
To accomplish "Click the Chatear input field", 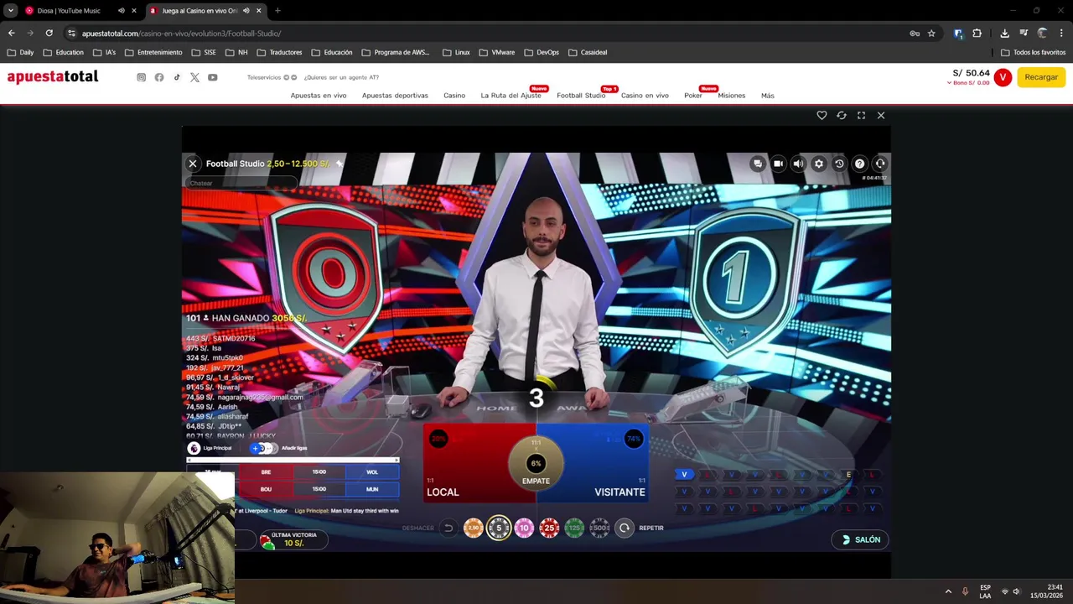I will [x=241, y=183].
